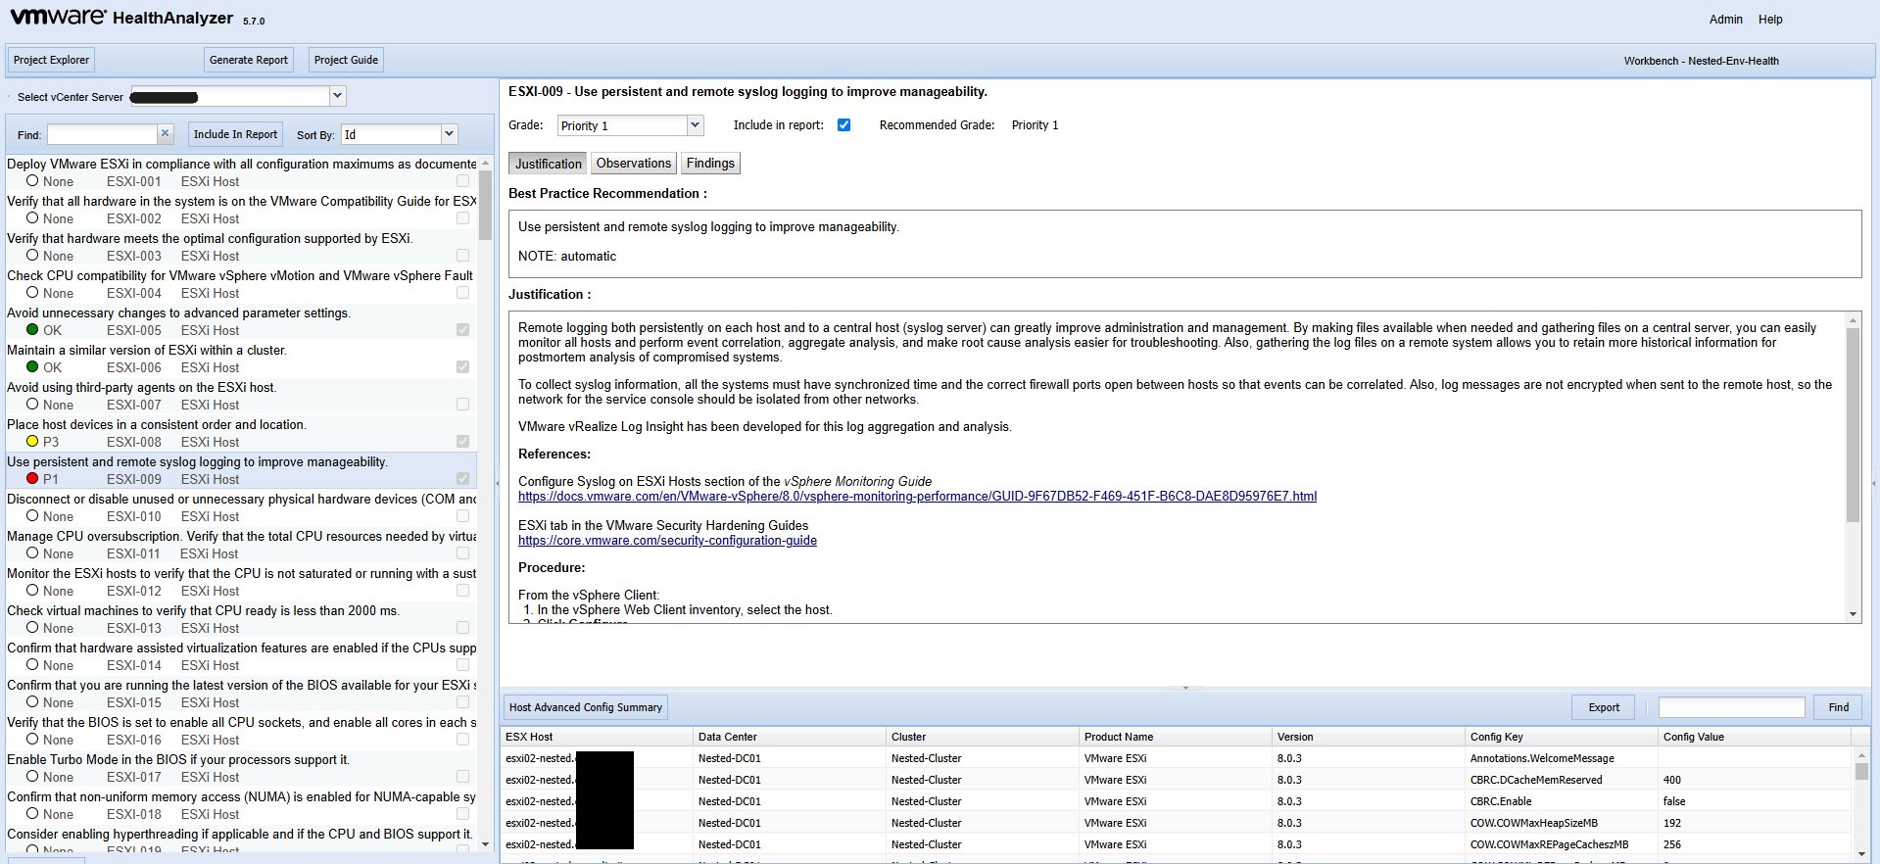Open the Sort By dropdown

pyautogui.click(x=449, y=134)
